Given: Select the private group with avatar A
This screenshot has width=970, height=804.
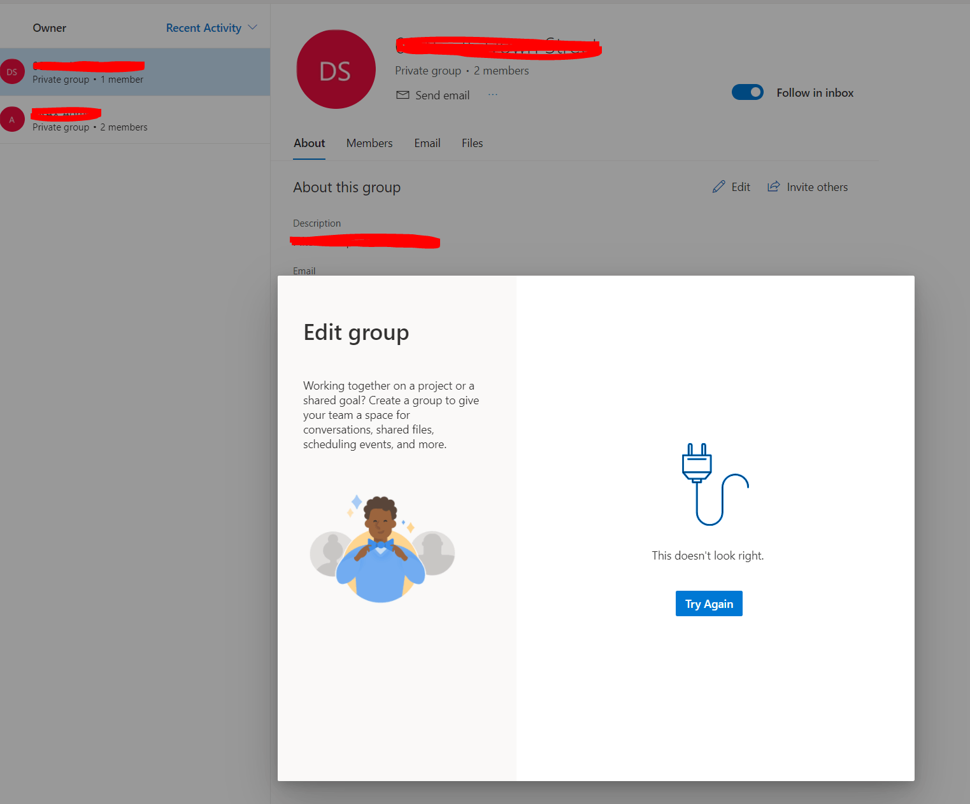Looking at the screenshot, I should pyautogui.click(x=135, y=120).
